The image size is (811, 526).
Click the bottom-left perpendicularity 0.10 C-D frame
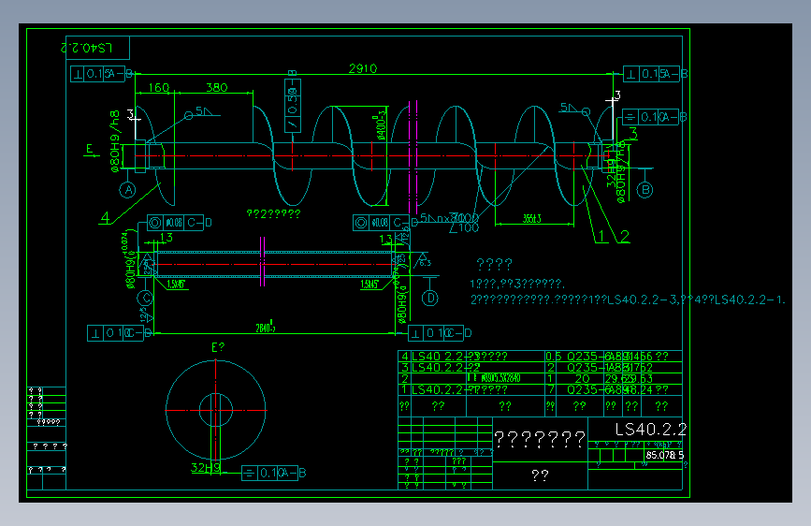(x=120, y=333)
